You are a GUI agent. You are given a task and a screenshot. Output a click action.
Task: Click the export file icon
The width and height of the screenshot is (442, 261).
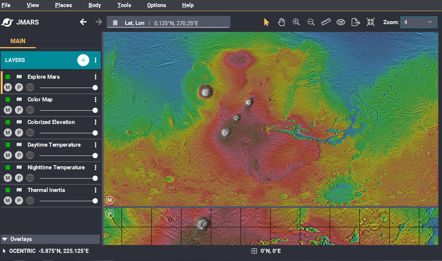coord(356,22)
